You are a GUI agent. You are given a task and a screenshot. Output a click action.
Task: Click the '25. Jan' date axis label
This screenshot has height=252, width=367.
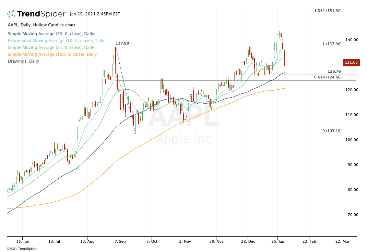pyautogui.click(x=278, y=241)
